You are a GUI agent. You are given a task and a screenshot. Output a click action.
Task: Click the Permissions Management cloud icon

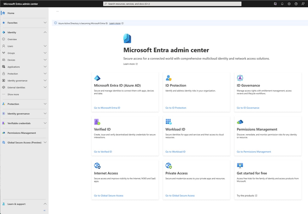point(240,121)
